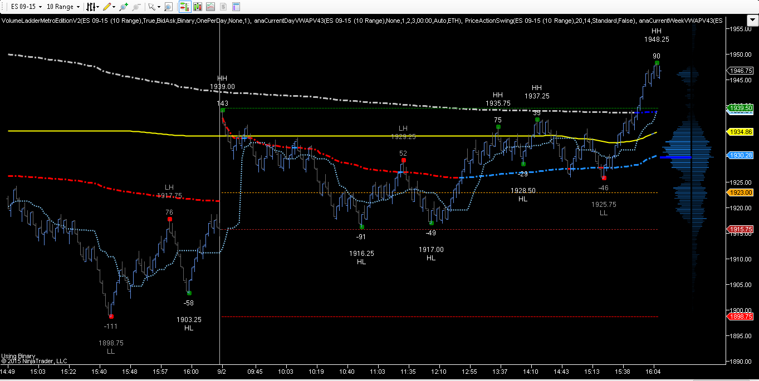Open the Indicators chart icon
The image size is (759, 381).
click(210, 7)
